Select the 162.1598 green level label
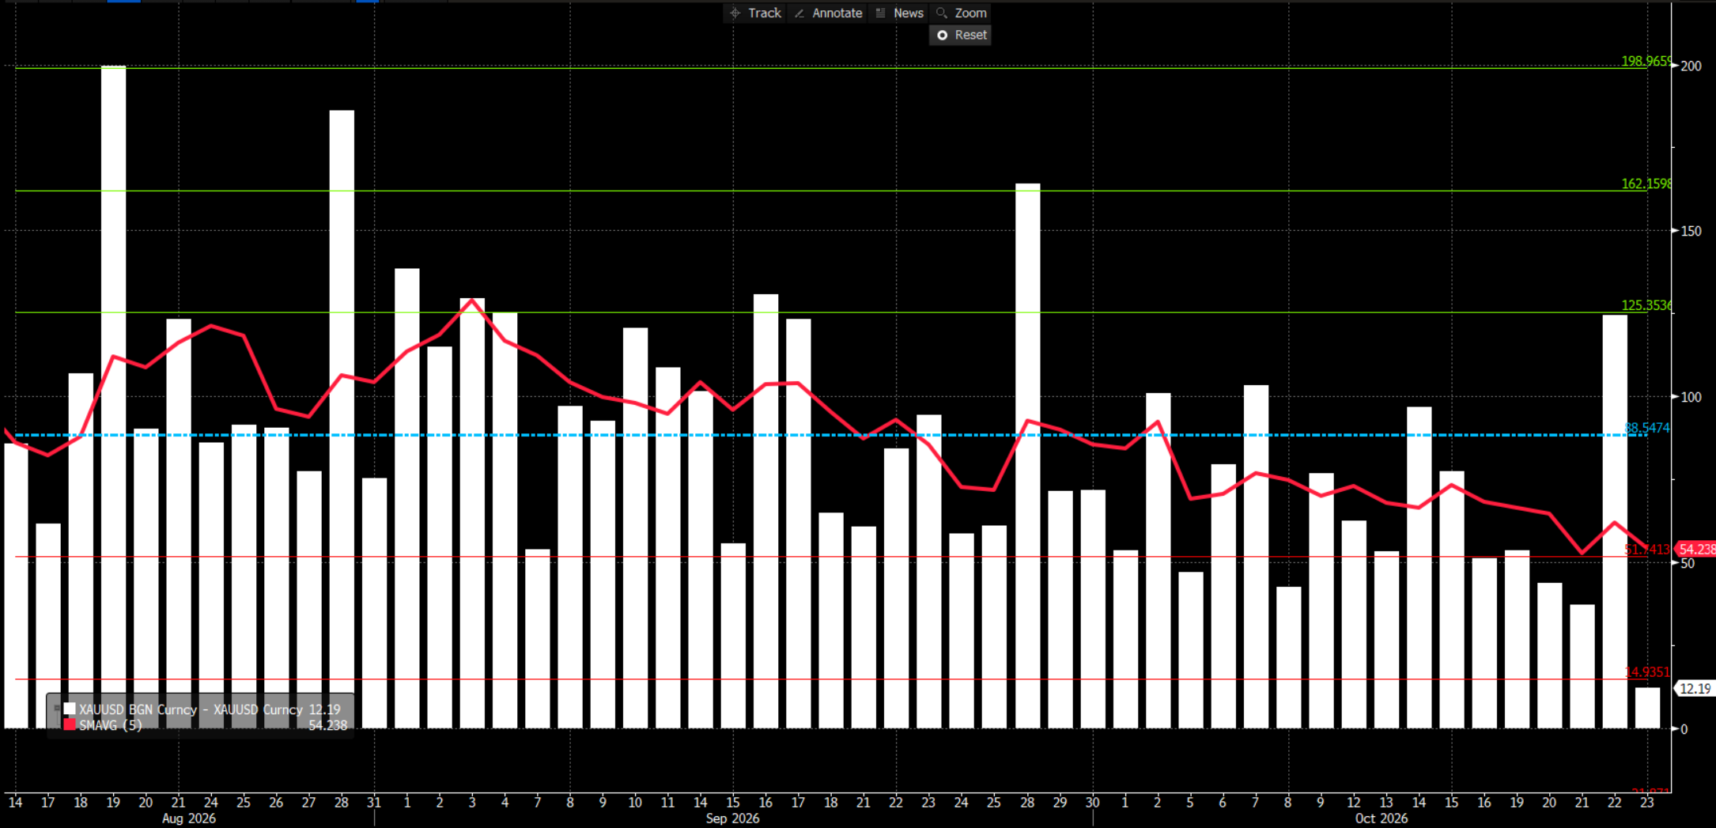The width and height of the screenshot is (1716, 828). click(1646, 183)
